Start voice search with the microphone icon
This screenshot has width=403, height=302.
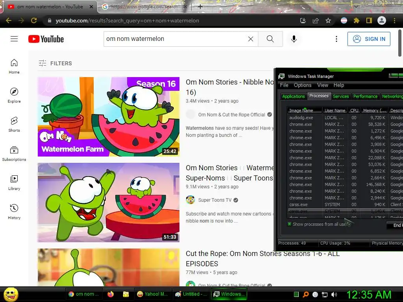click(x=294, y=39)
